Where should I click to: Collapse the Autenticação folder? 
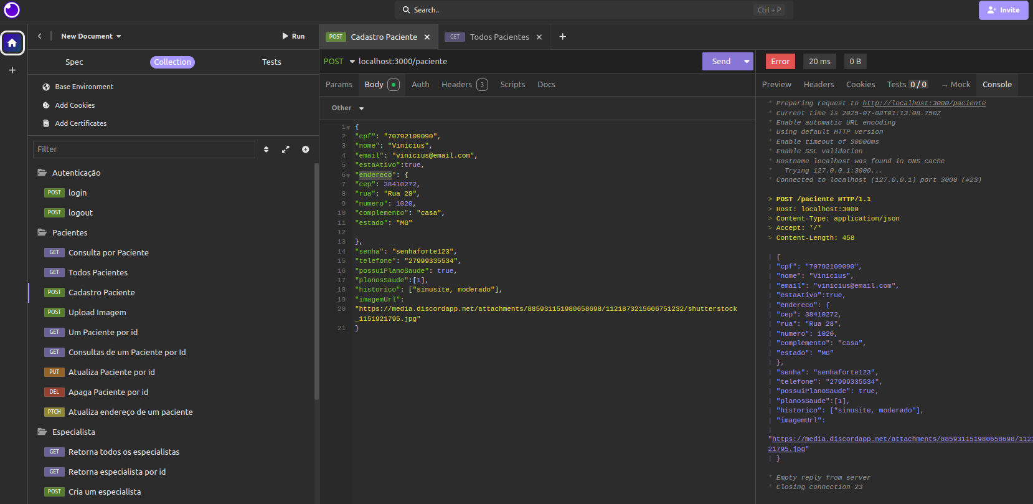point(76,173)
